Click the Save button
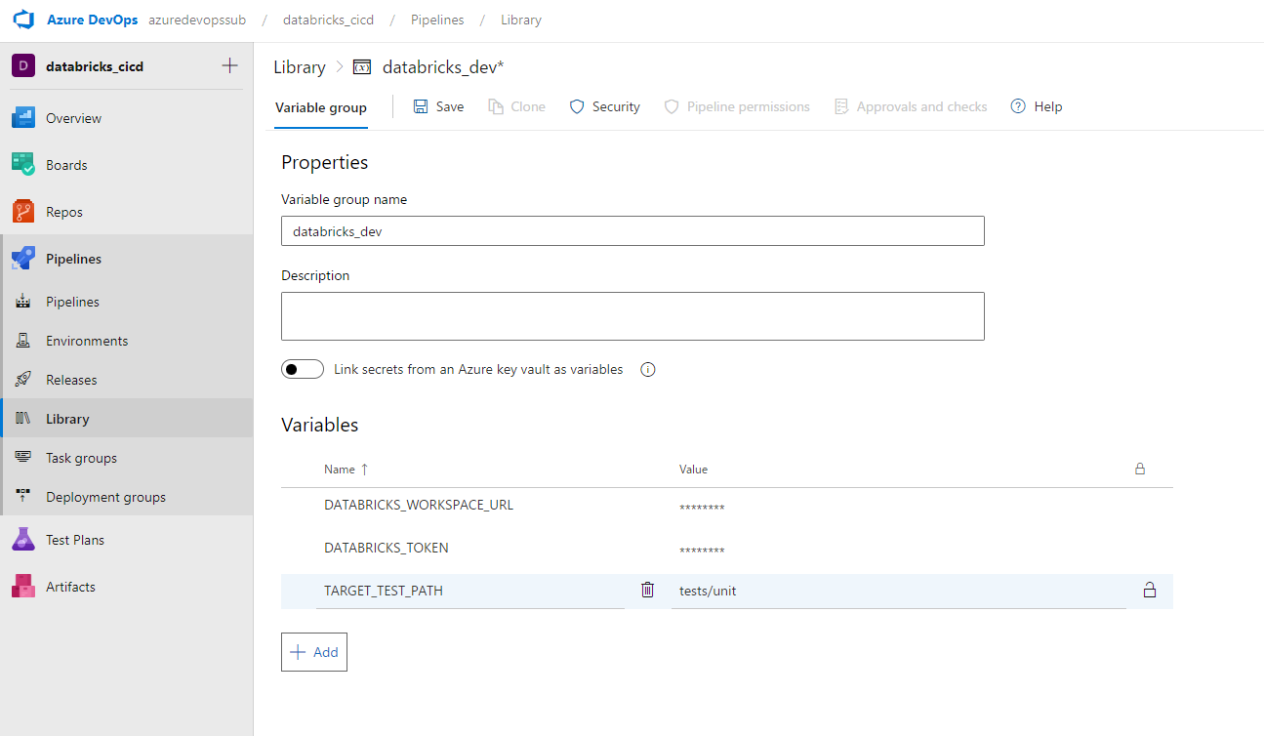This screenshot has width=1264, height=736. (x=438, y=106)
